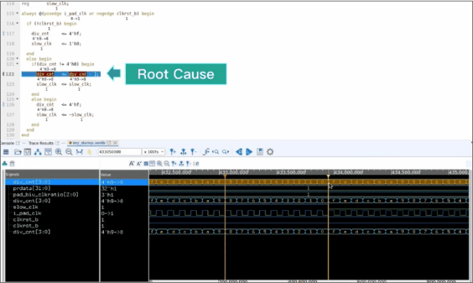Search previous value in waveform
This screenshot has width=473, height=283.
[x=215, y=152]
